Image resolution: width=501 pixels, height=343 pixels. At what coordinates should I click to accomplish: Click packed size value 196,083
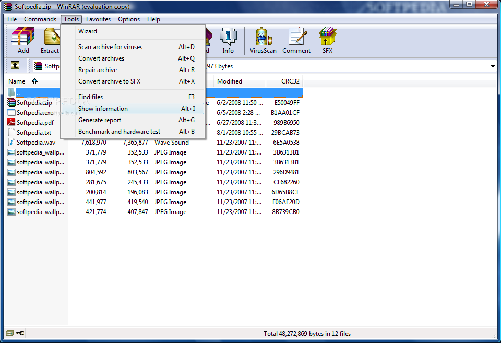coord(138,192)
